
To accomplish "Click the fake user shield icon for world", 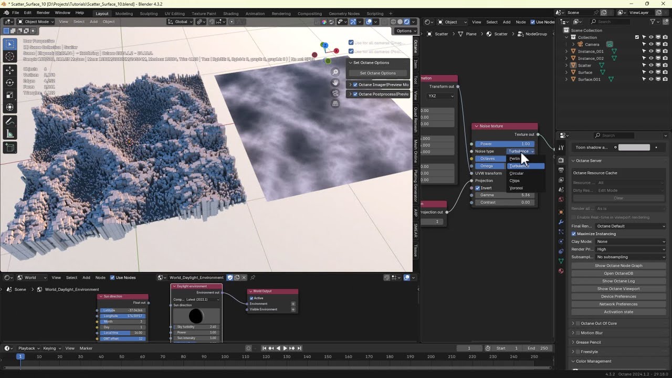I will [230, 277].
